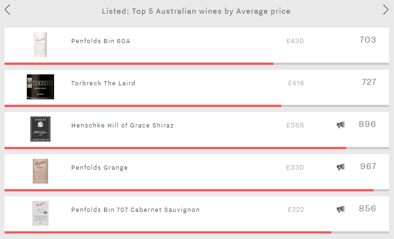This screenshot has width=394, height=239.
Task: Open the Penfolds Bin 60A wine link
Action: click(101, 41)
